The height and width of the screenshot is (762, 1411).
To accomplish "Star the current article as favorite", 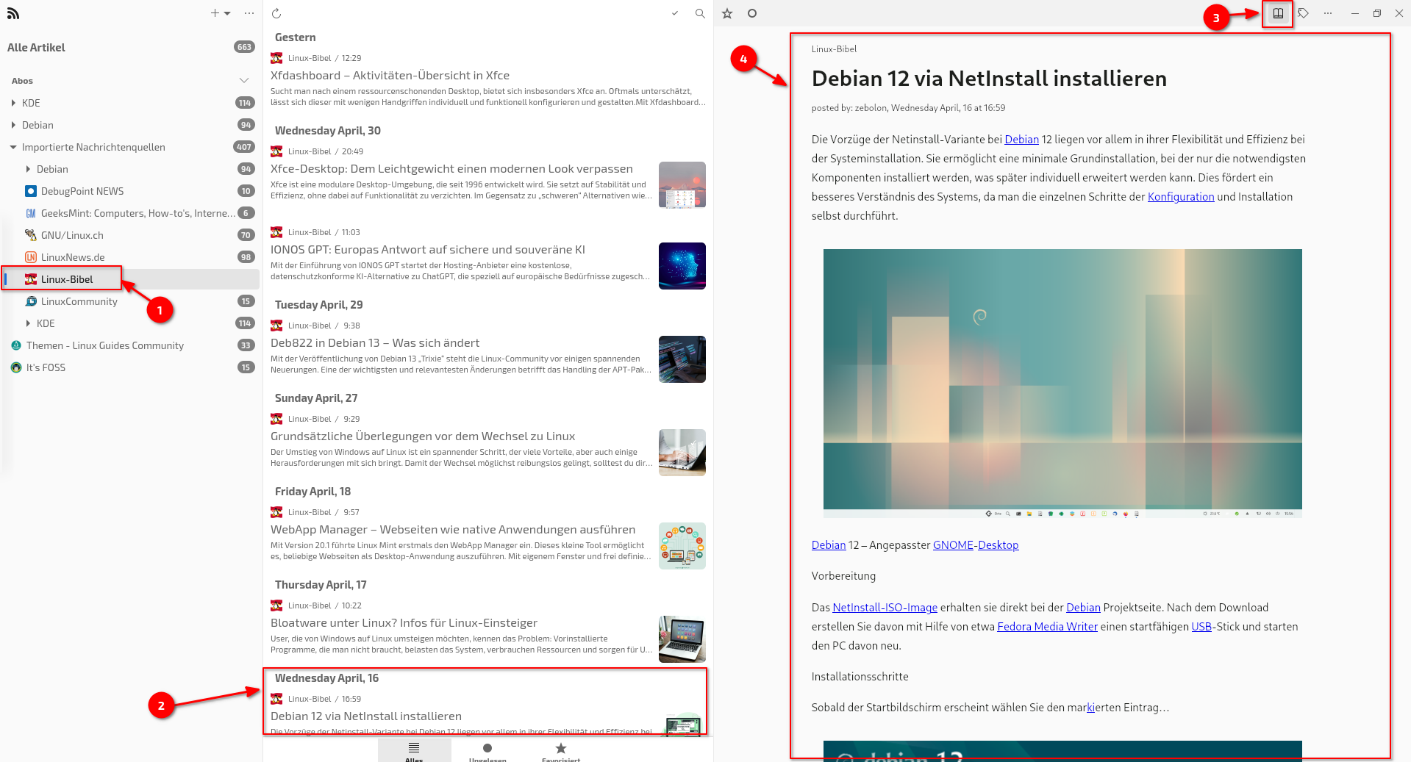I will point(727,13).
